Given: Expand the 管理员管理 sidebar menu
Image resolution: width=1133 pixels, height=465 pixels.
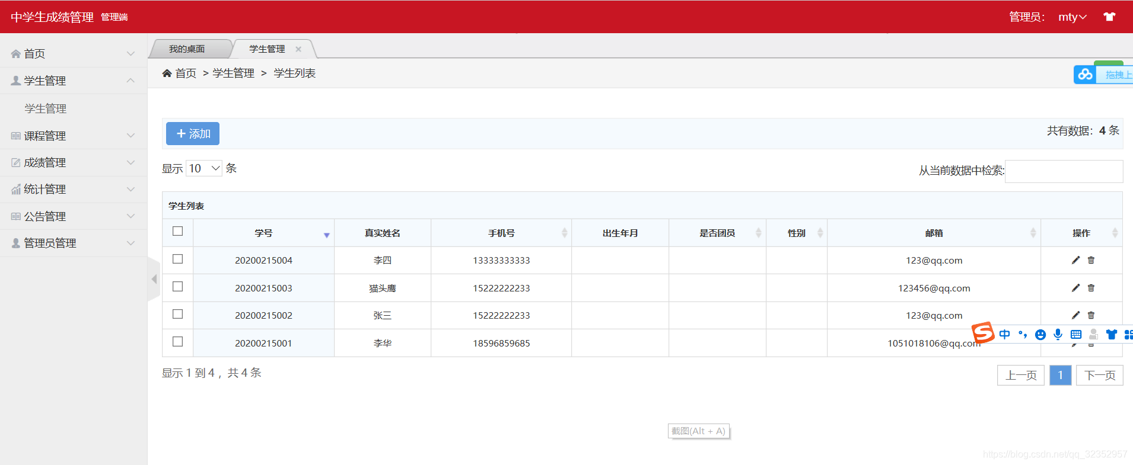Looking at the screenshot, I should click(x=74, y=243).
